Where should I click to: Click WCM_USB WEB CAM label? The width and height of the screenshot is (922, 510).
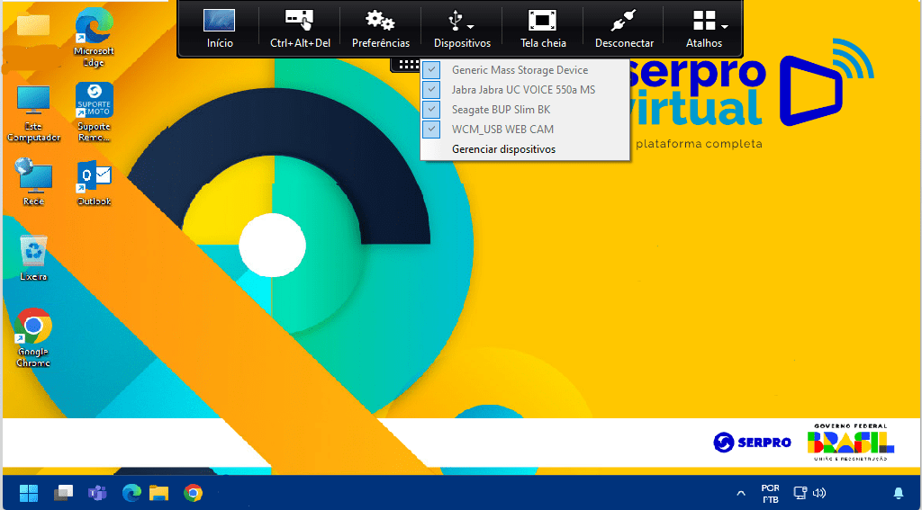tap(502, 130)
